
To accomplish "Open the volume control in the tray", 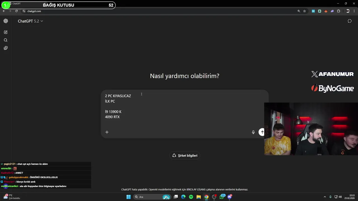I will 340,197.
